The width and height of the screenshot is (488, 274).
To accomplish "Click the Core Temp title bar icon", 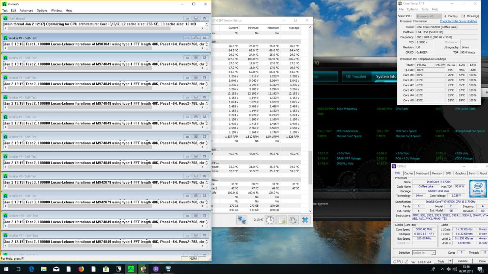I will [400, 3].
